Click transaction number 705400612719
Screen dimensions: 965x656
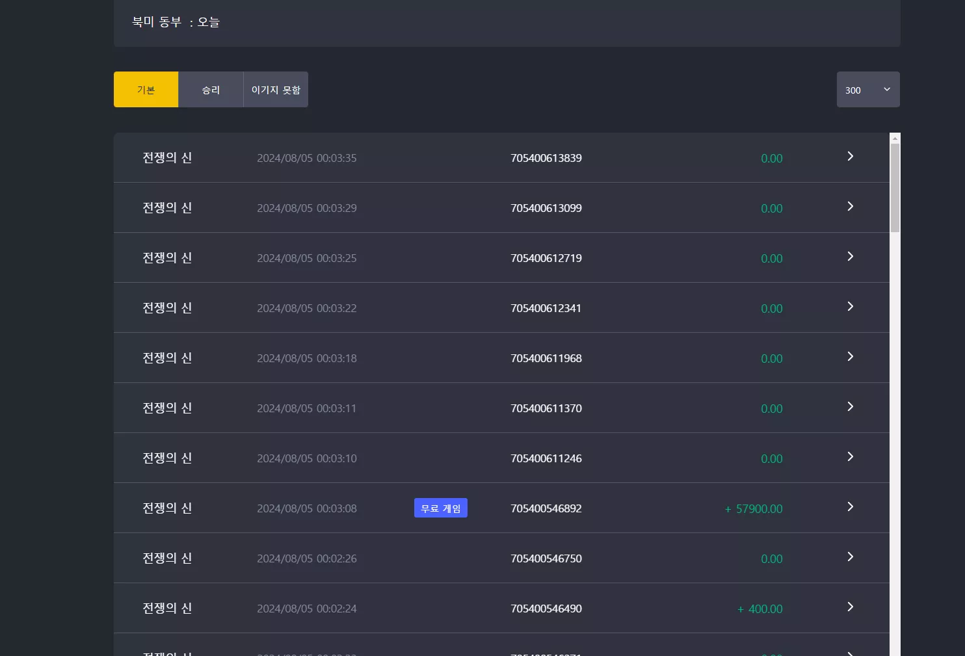pos(546,258)
